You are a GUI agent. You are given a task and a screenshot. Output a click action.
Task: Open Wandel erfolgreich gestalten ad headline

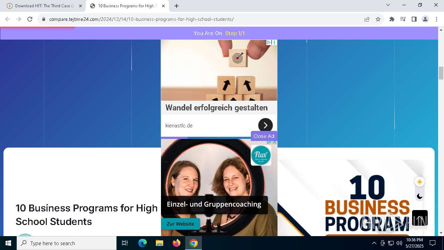216,108
